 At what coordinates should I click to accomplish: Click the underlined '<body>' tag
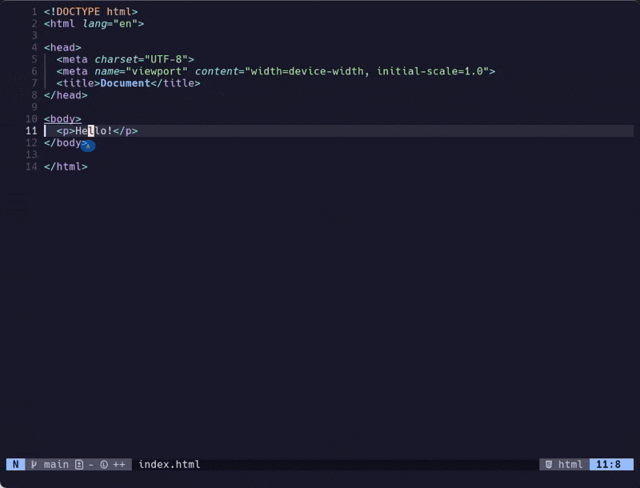coord(62,118)
